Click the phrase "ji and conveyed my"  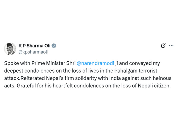[138, 63]
